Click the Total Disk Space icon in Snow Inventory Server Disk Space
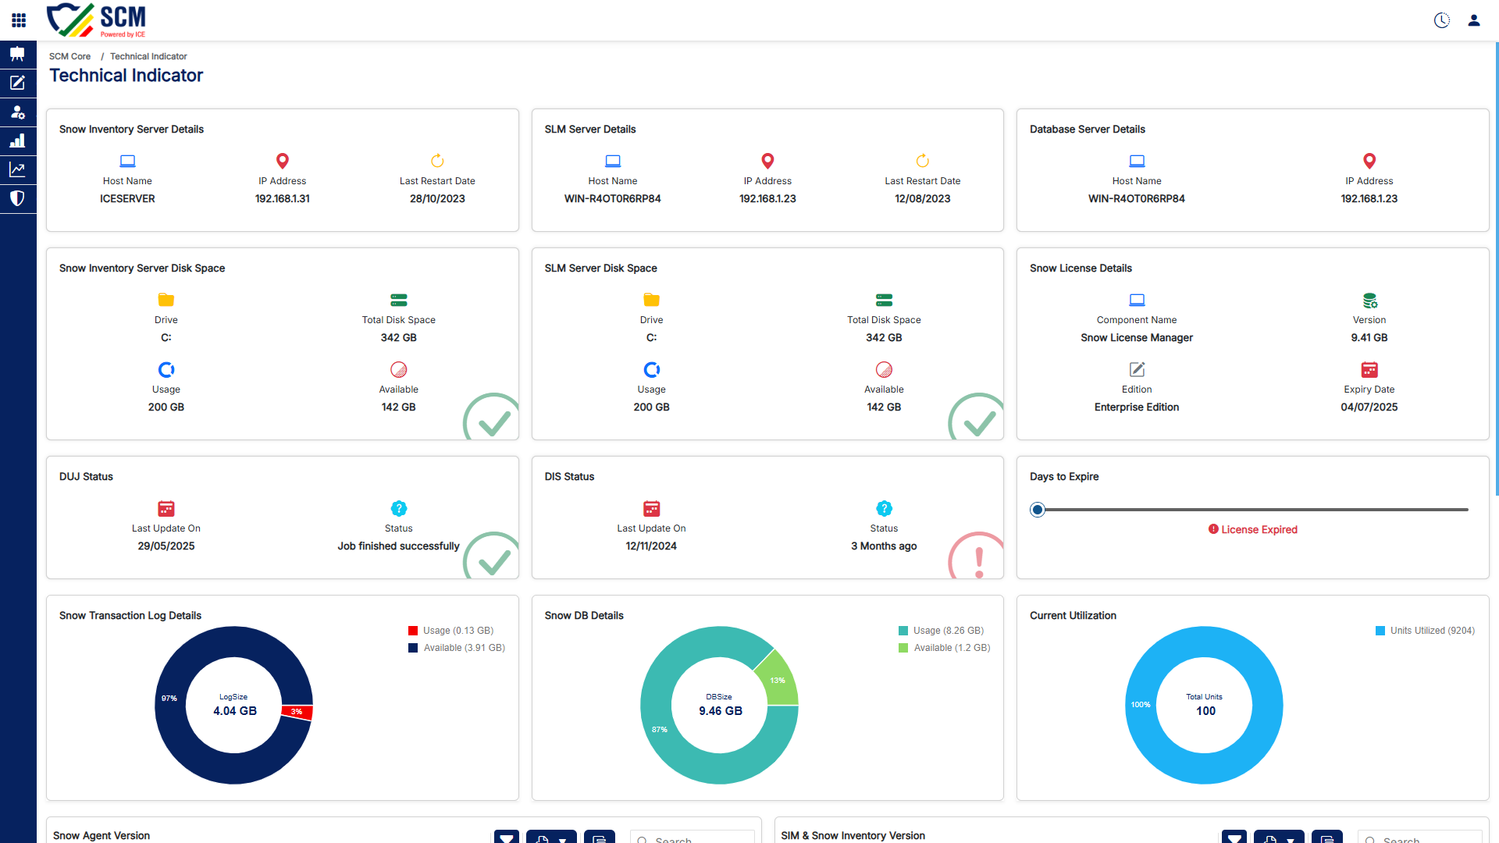The image size is (1499, 843). pyautogui.click(x=399, y=300)
